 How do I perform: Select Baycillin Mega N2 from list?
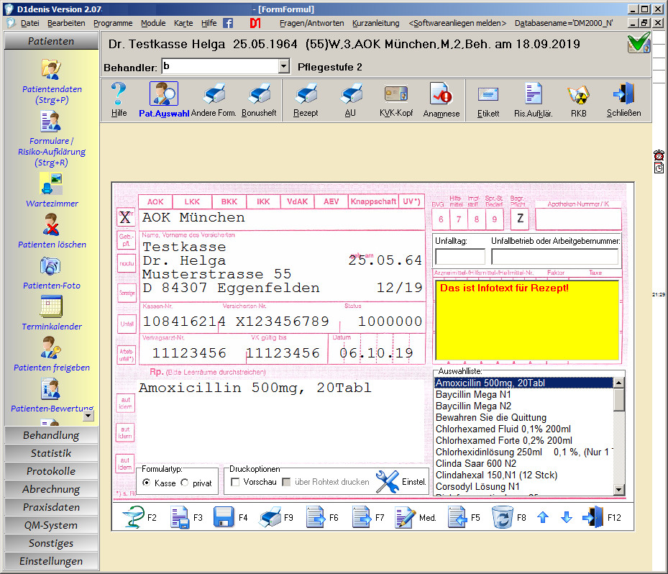[x=523, y=406]
